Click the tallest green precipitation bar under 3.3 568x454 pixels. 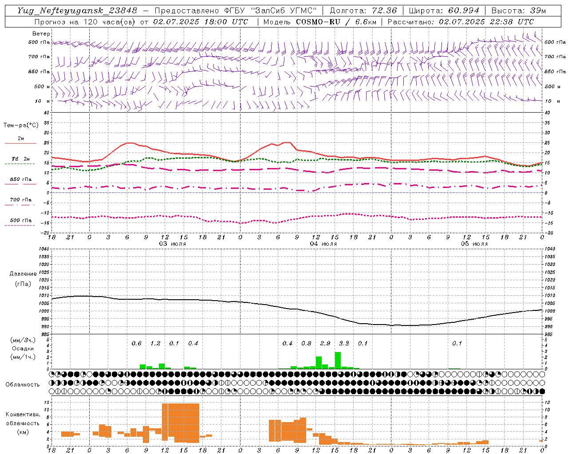coord(338,360)
